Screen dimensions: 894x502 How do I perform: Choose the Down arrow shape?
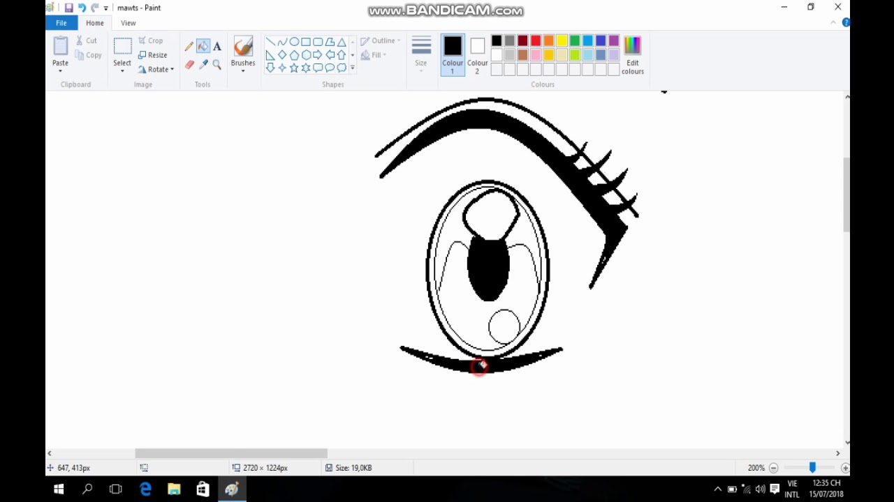pos(270,68)
